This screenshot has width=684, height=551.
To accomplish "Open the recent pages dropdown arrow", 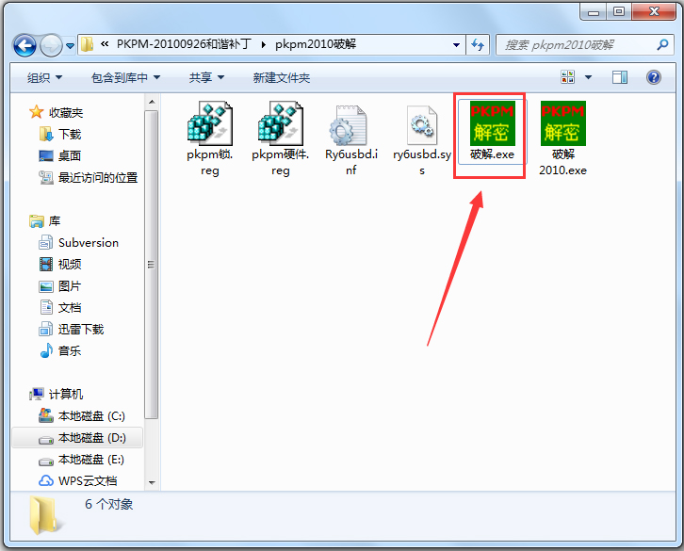I will (70, 45).
